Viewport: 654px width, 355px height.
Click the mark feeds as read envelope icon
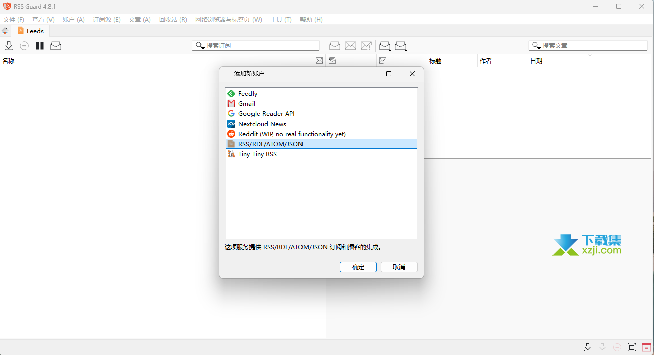click(x=56, y=46)
